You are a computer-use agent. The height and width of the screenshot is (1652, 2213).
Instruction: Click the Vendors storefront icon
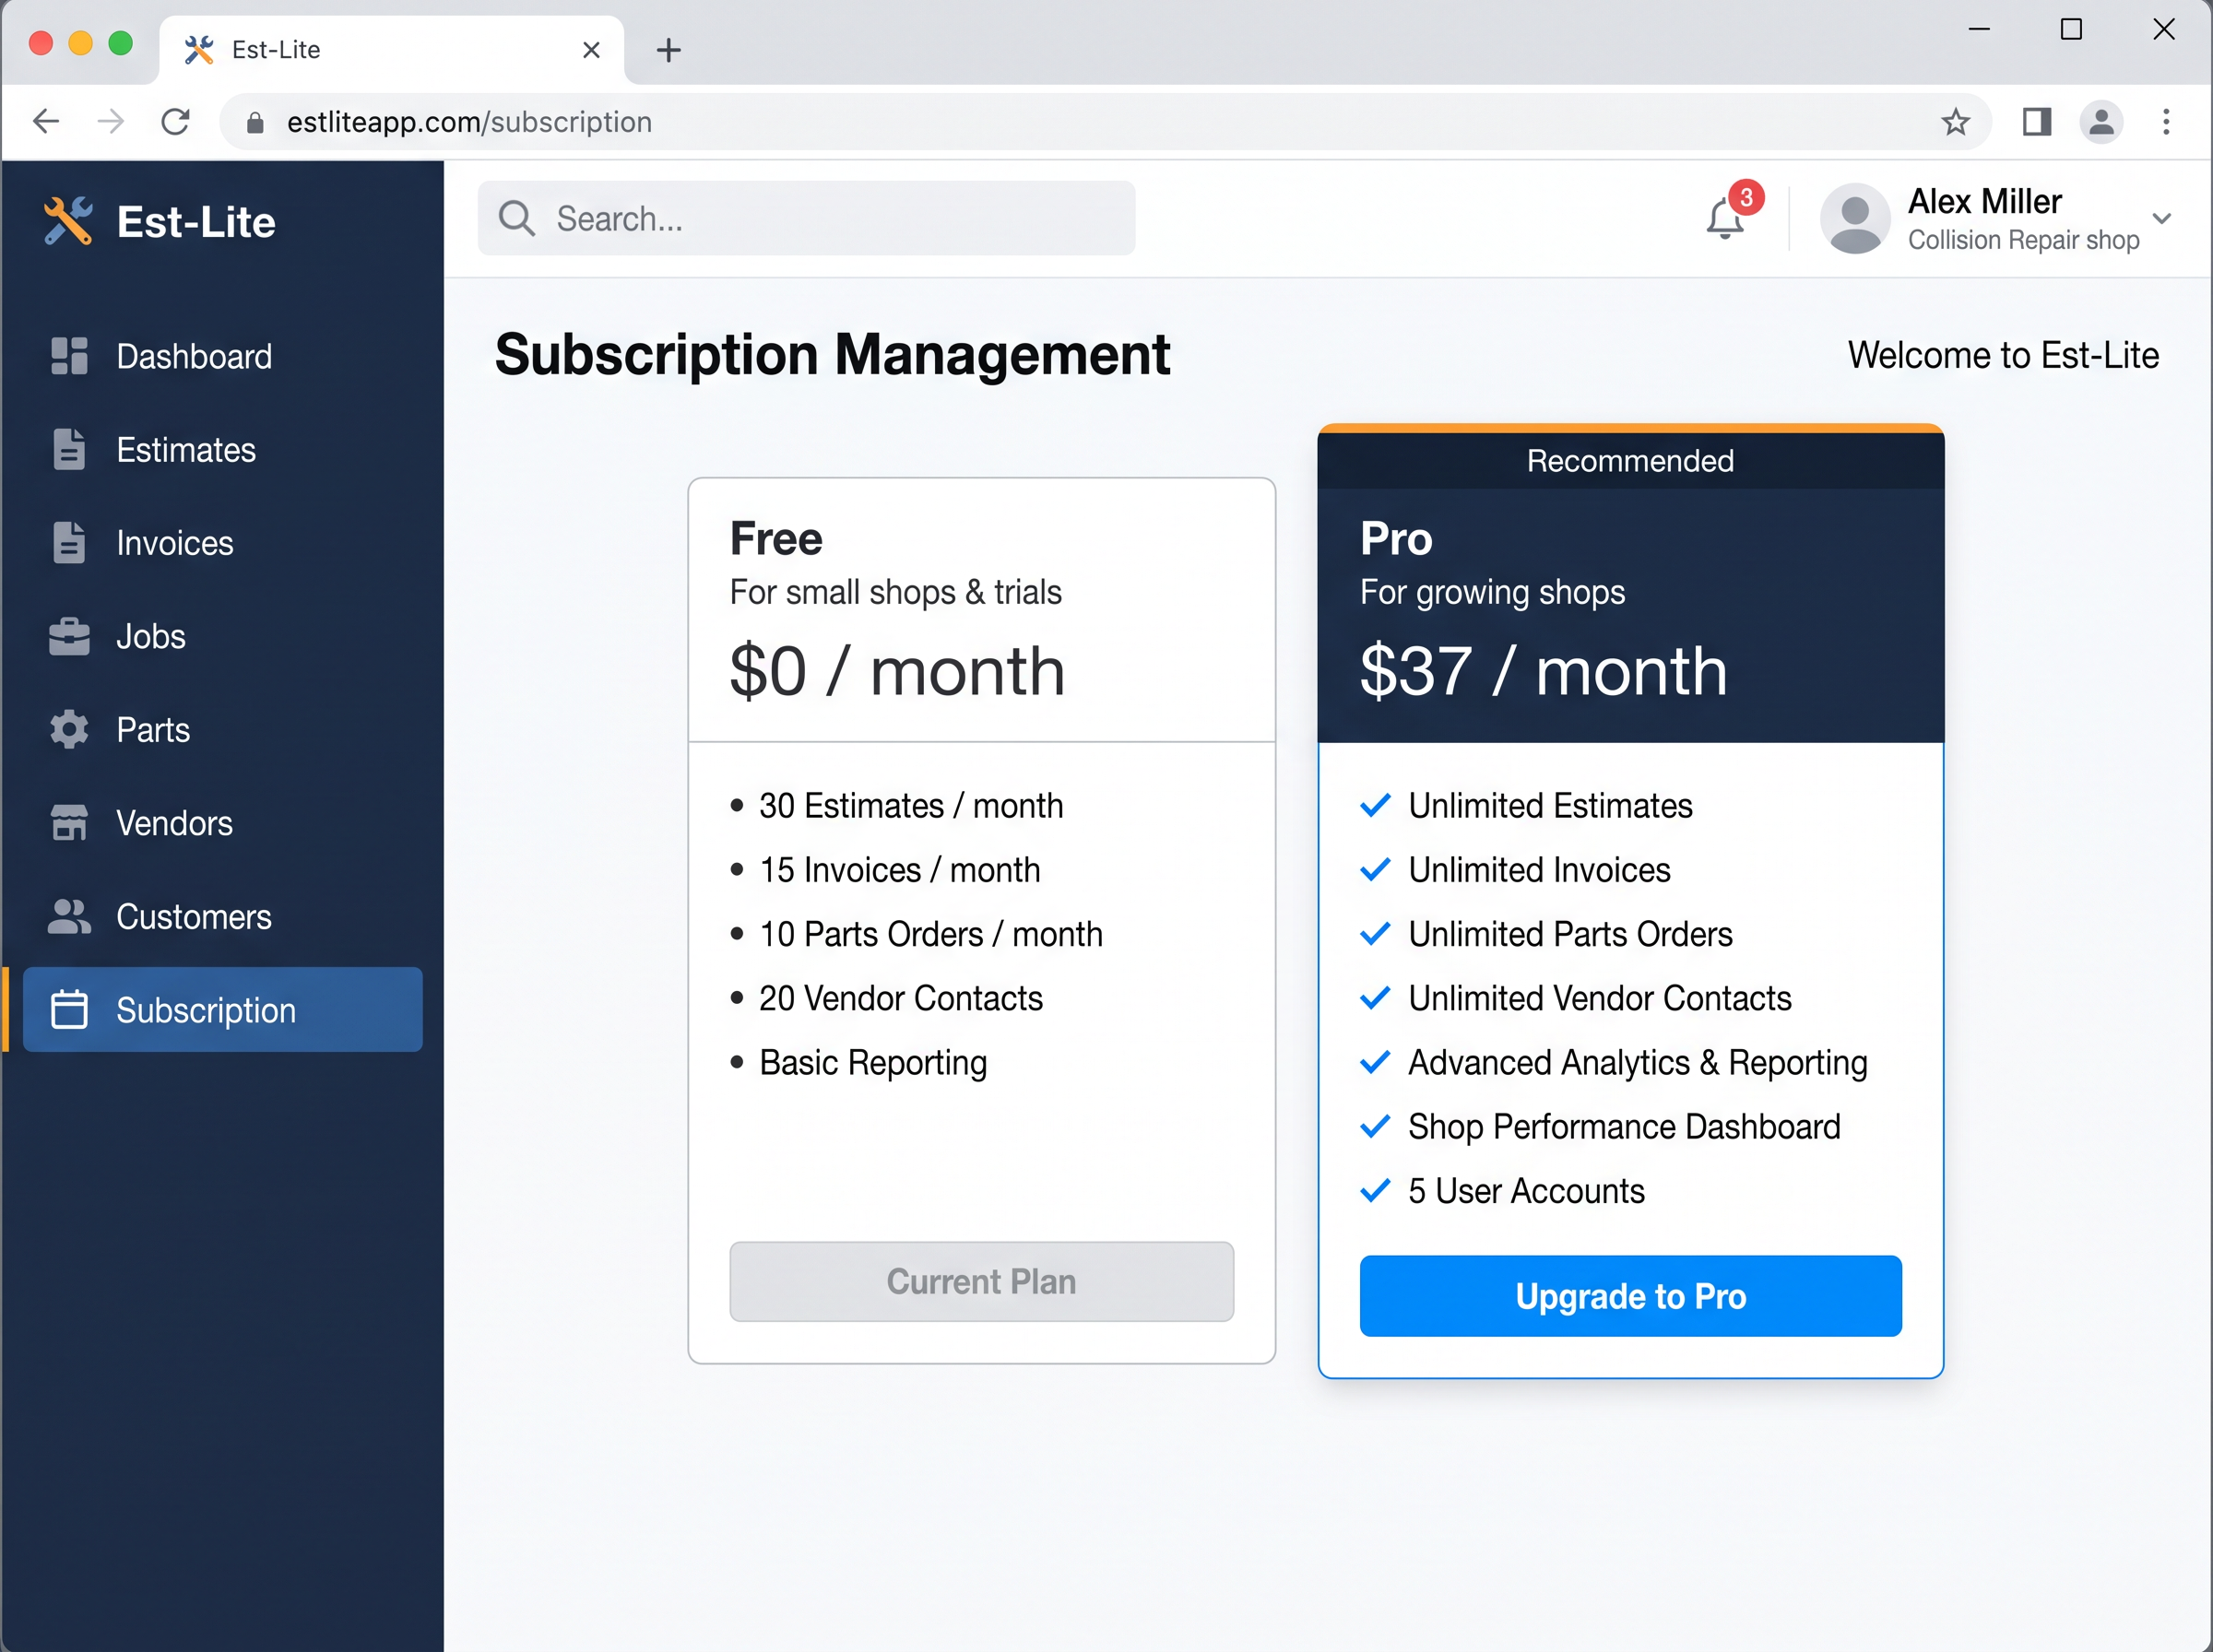click(69, 822)
